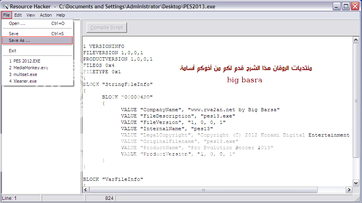Click horizontal scrollbar right arrow
Image resolution: width=362 pixels, height=203 pixels.
tap(349, 190)
